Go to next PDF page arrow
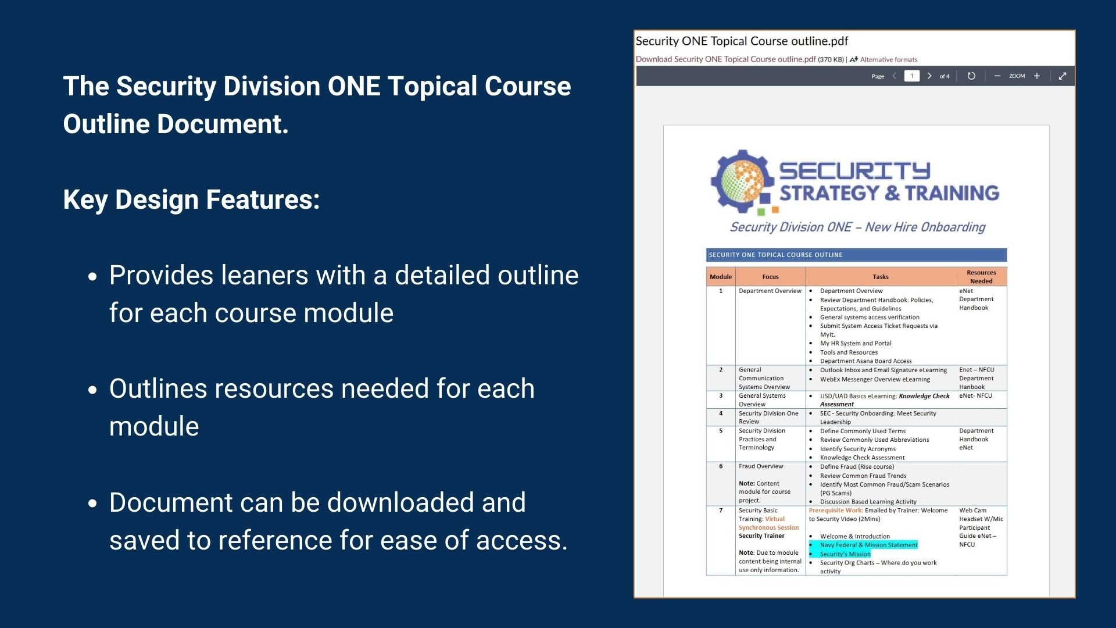This screenshot has height=628, width=1116. [929, 76]
